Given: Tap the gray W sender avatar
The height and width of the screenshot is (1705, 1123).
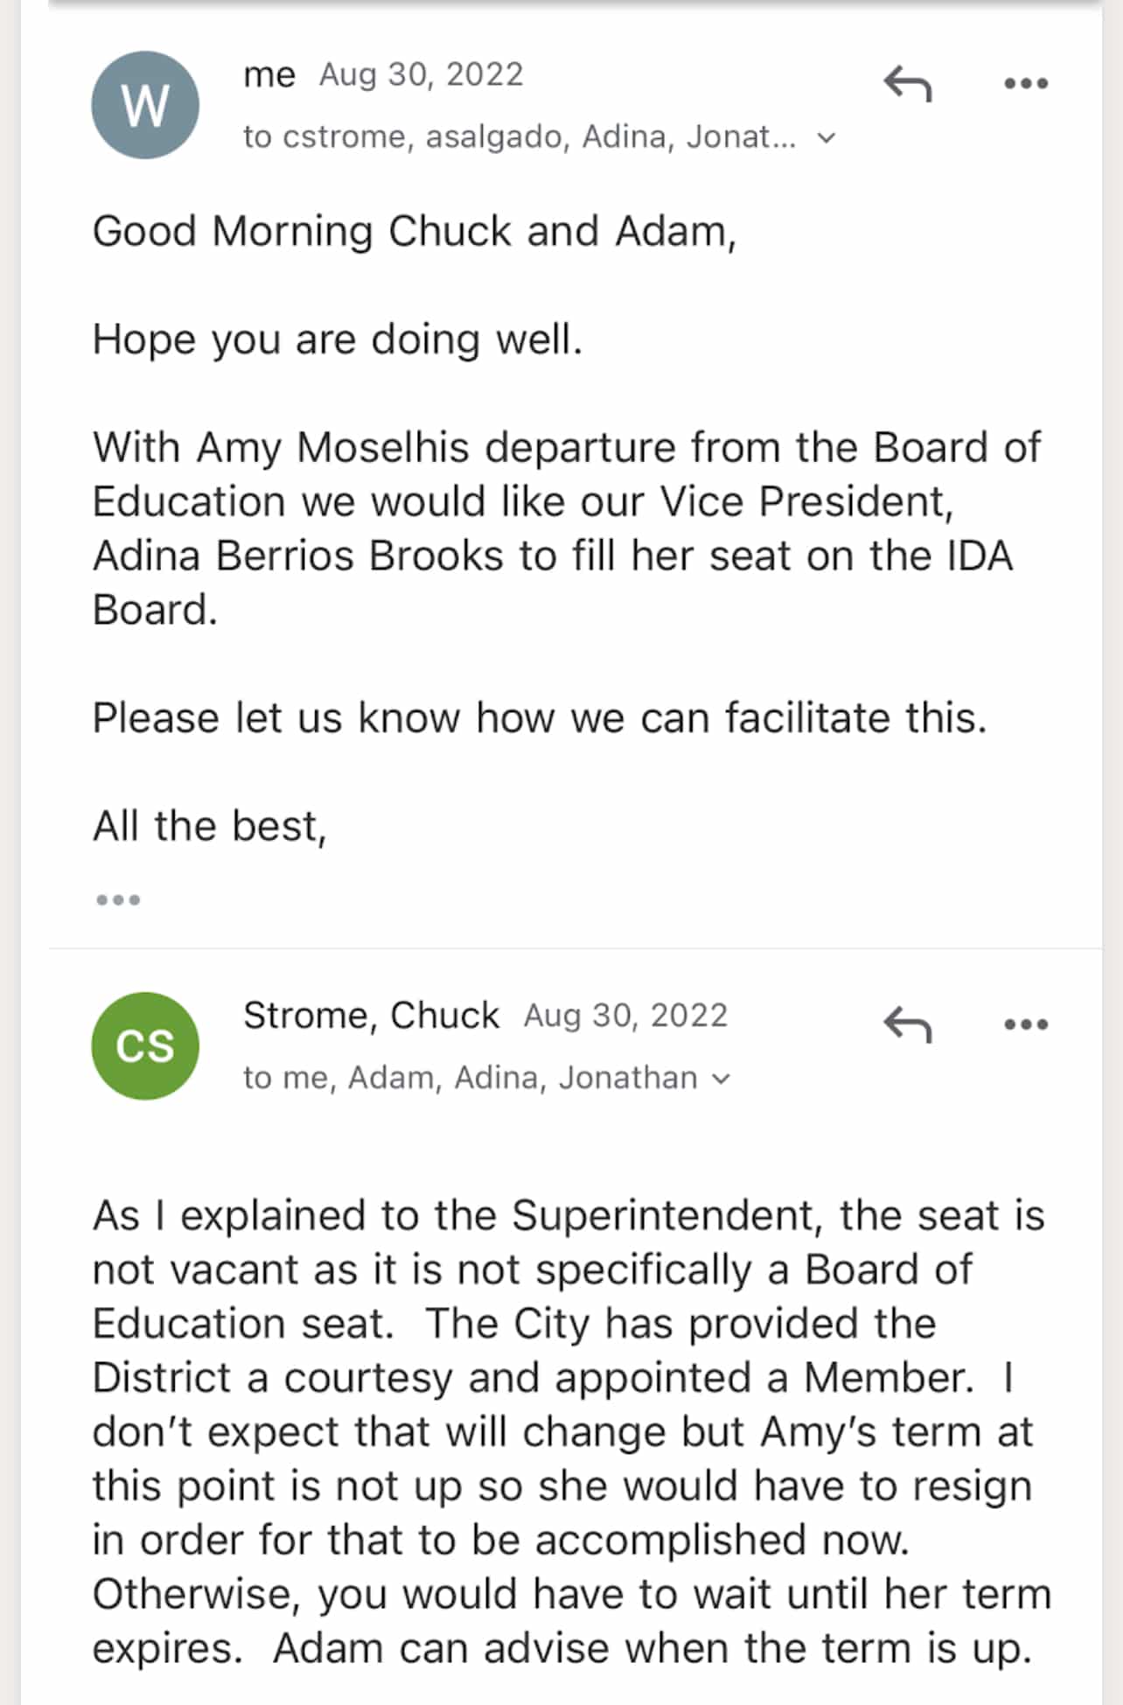Looking at the screenshot, I should click(145, 105).
